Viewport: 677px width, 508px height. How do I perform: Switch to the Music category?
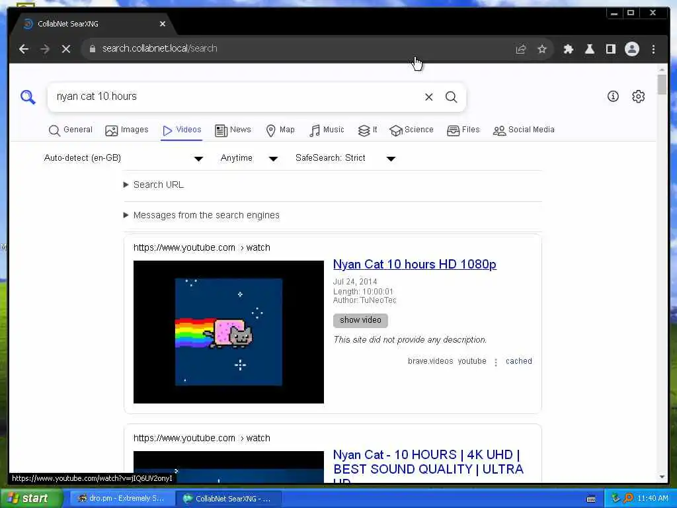click(x=327, y=130)
